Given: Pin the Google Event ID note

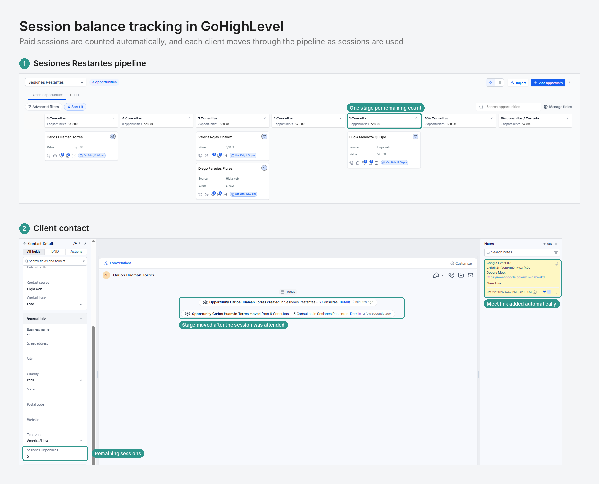Looking at the screenshot, I should coord(557,264).
